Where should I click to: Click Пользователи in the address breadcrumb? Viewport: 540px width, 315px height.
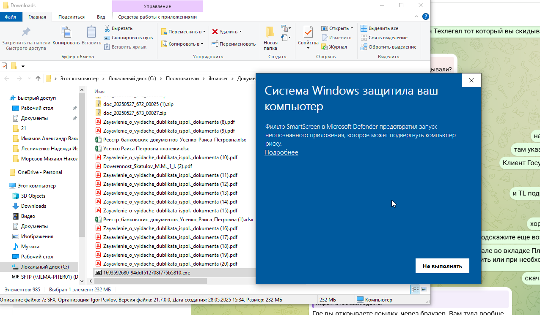[182, 79]
